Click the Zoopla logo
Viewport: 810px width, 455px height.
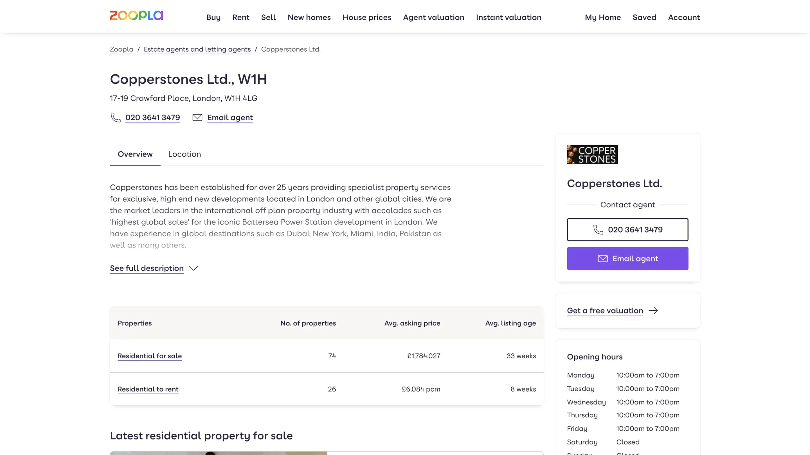[136, 16]
